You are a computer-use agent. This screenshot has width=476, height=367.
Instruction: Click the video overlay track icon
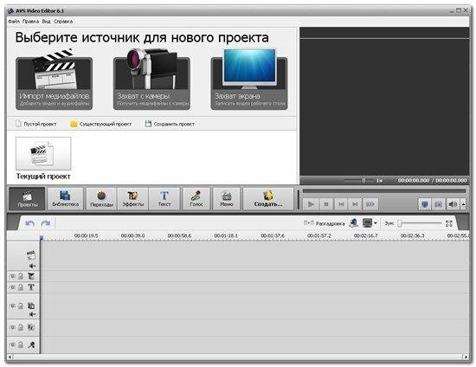coord(31,306)
